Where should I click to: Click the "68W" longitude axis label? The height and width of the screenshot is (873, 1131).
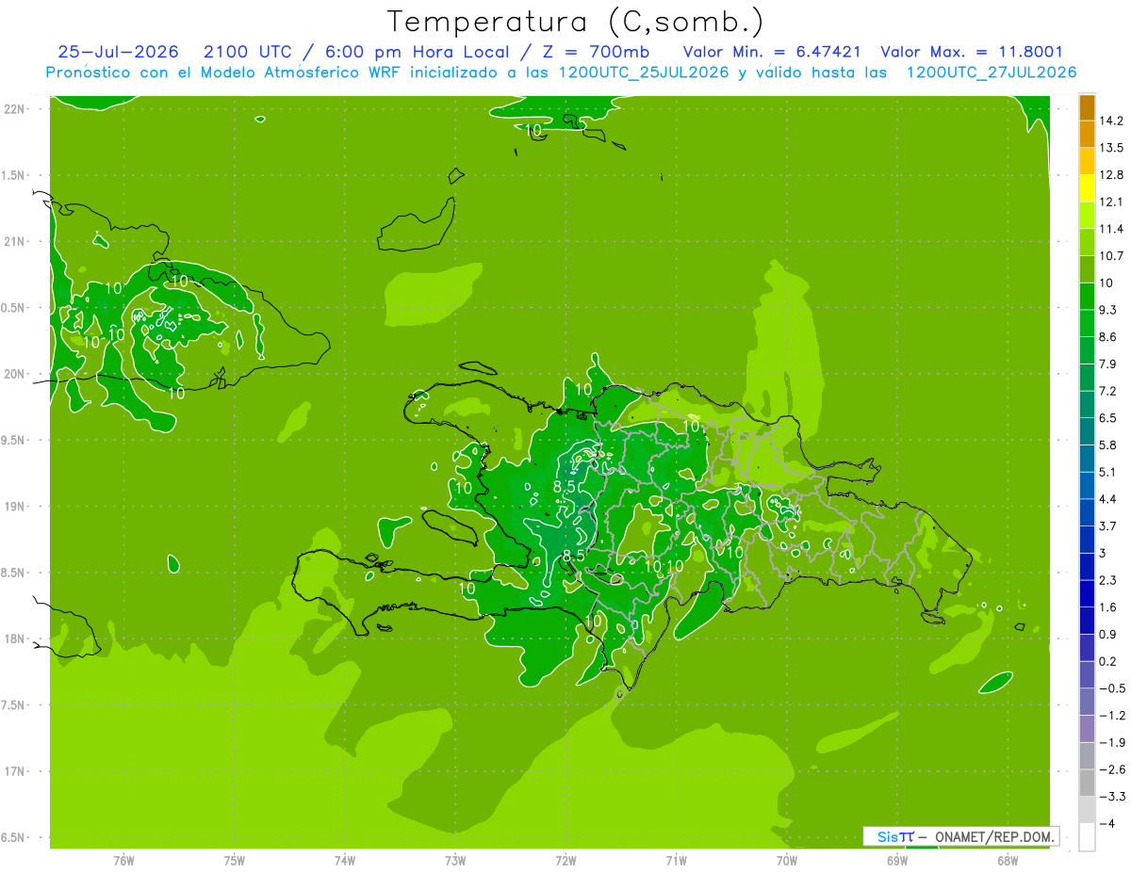pyautogui.click(x=1007, y=860)
